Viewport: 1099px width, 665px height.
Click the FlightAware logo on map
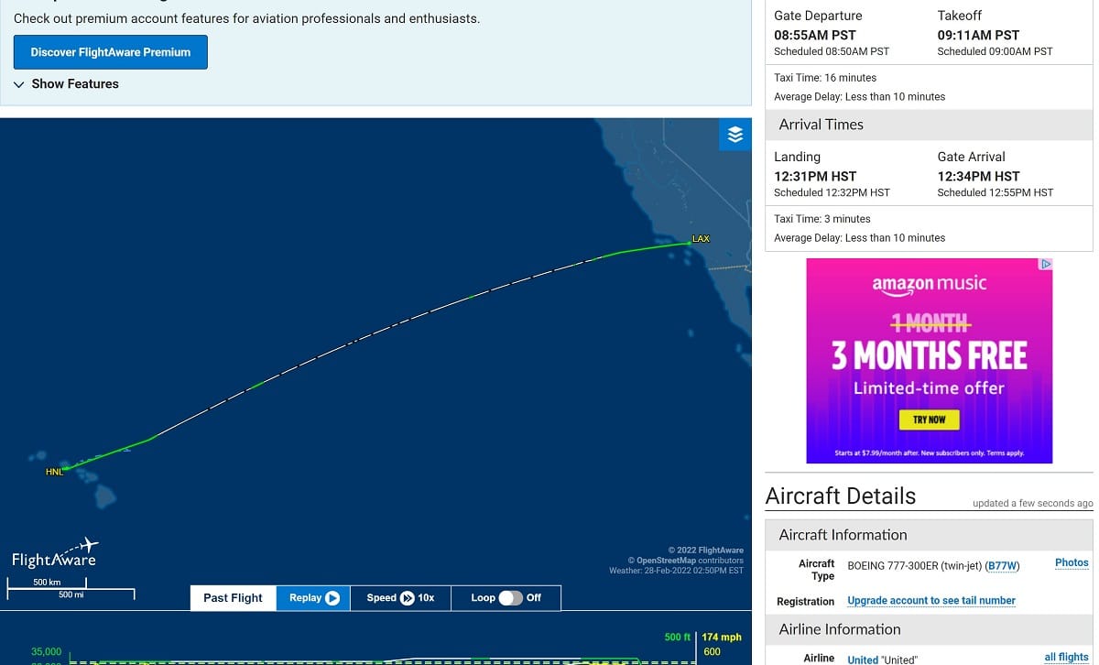(x=55, y=552)
